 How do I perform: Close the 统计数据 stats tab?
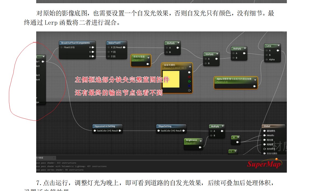pos(54,158)
